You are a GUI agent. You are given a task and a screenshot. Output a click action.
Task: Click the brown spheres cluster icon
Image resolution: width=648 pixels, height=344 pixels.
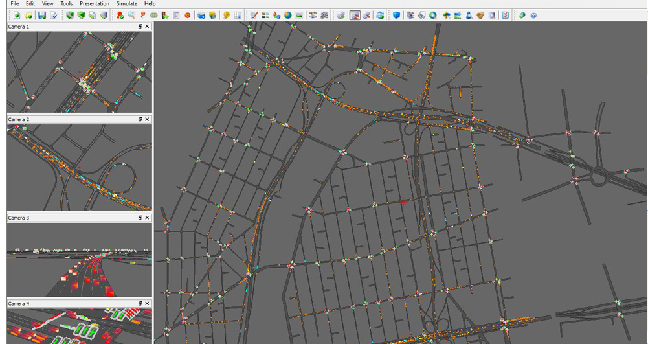click(480, 16)
